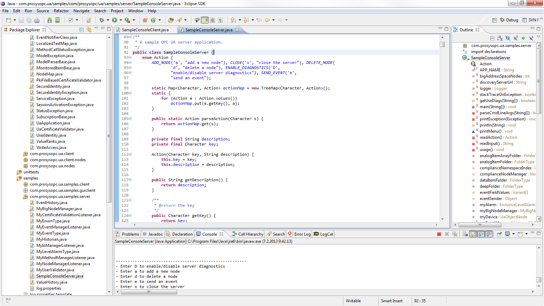Screen dimensions: 544x306
Task: Terminate the console with red stop button
Action: click(x=439, y=234)
